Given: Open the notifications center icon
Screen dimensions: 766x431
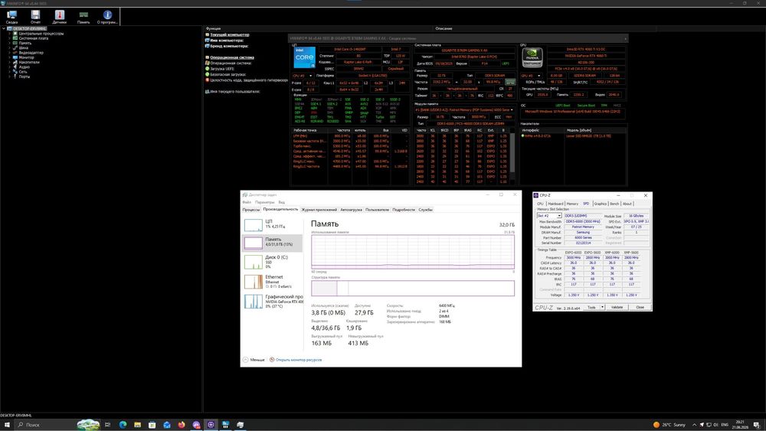Looking at the screenshot, I should pyautogui.click(x=757, y=425).
